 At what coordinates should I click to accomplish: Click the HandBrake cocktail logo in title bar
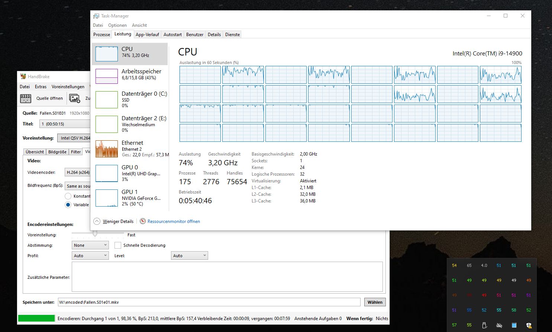pos(23,76)
